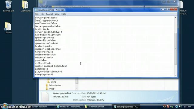Image resolution: width=194 pixels, height=109 pixels.
Task: Click the Poop folder icon in tree
Action: click(47, 89)
